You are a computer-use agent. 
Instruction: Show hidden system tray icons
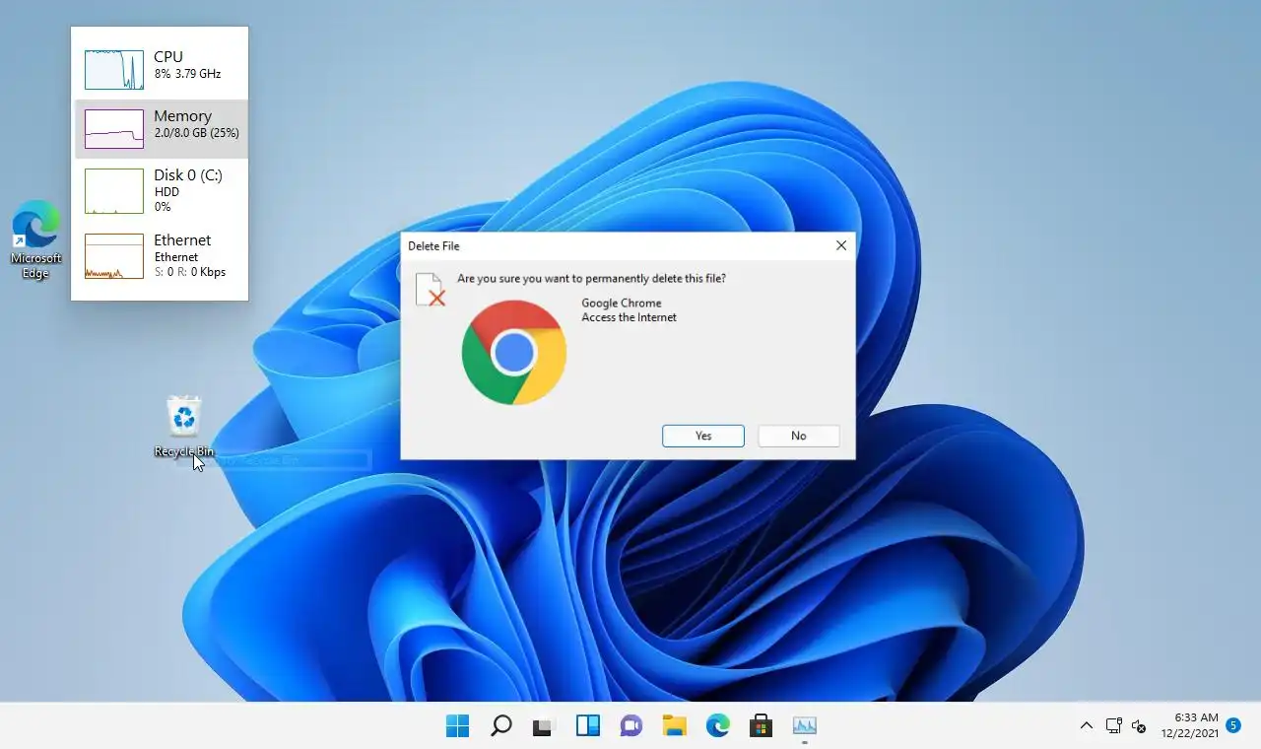coord(1086,726)
